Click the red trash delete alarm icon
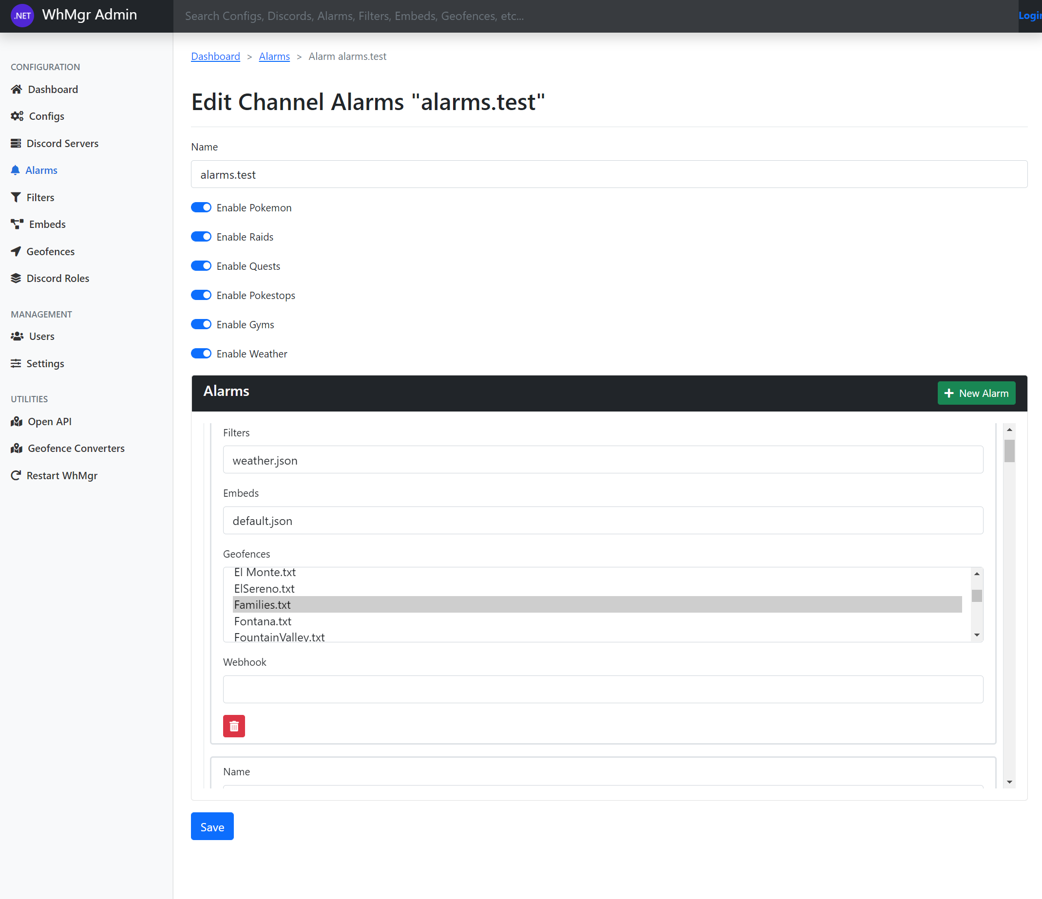This screenshot has height=899, width=1042. pos(234,726)
